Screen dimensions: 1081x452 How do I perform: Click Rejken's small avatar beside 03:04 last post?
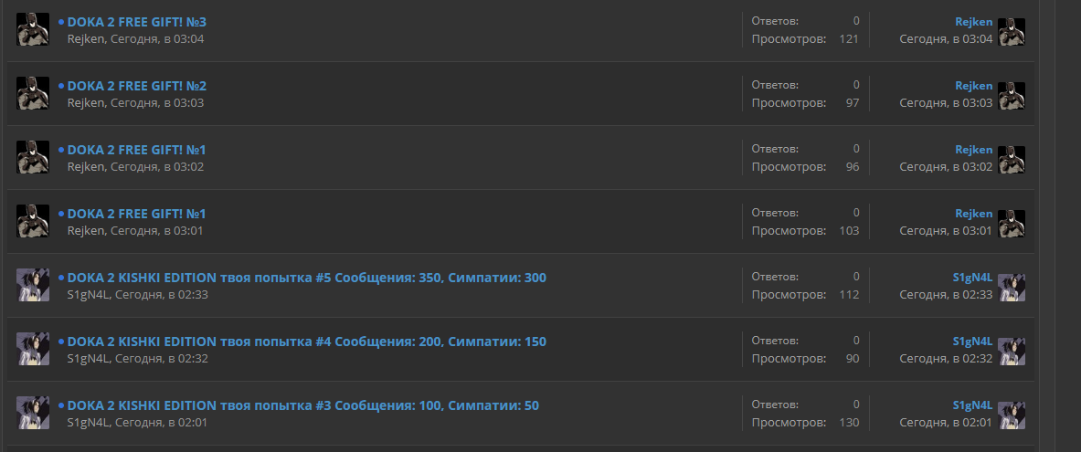coord(1012,32)
